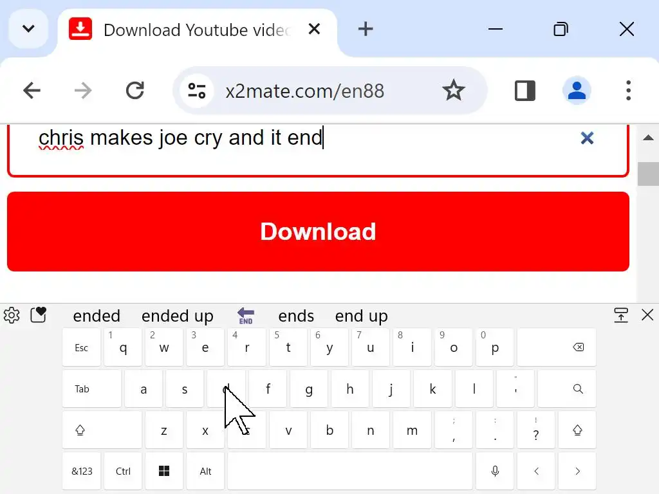Tap the z key
Viewport: 659px width, 494px height.
tap(164, 430)
